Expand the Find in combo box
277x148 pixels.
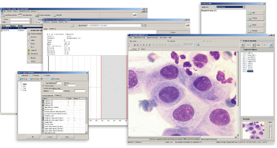30,20
